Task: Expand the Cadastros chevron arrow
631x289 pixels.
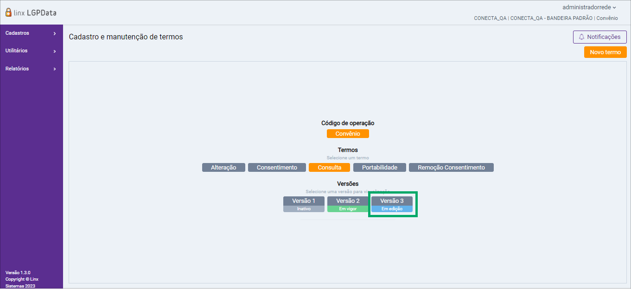Action: 55,33
